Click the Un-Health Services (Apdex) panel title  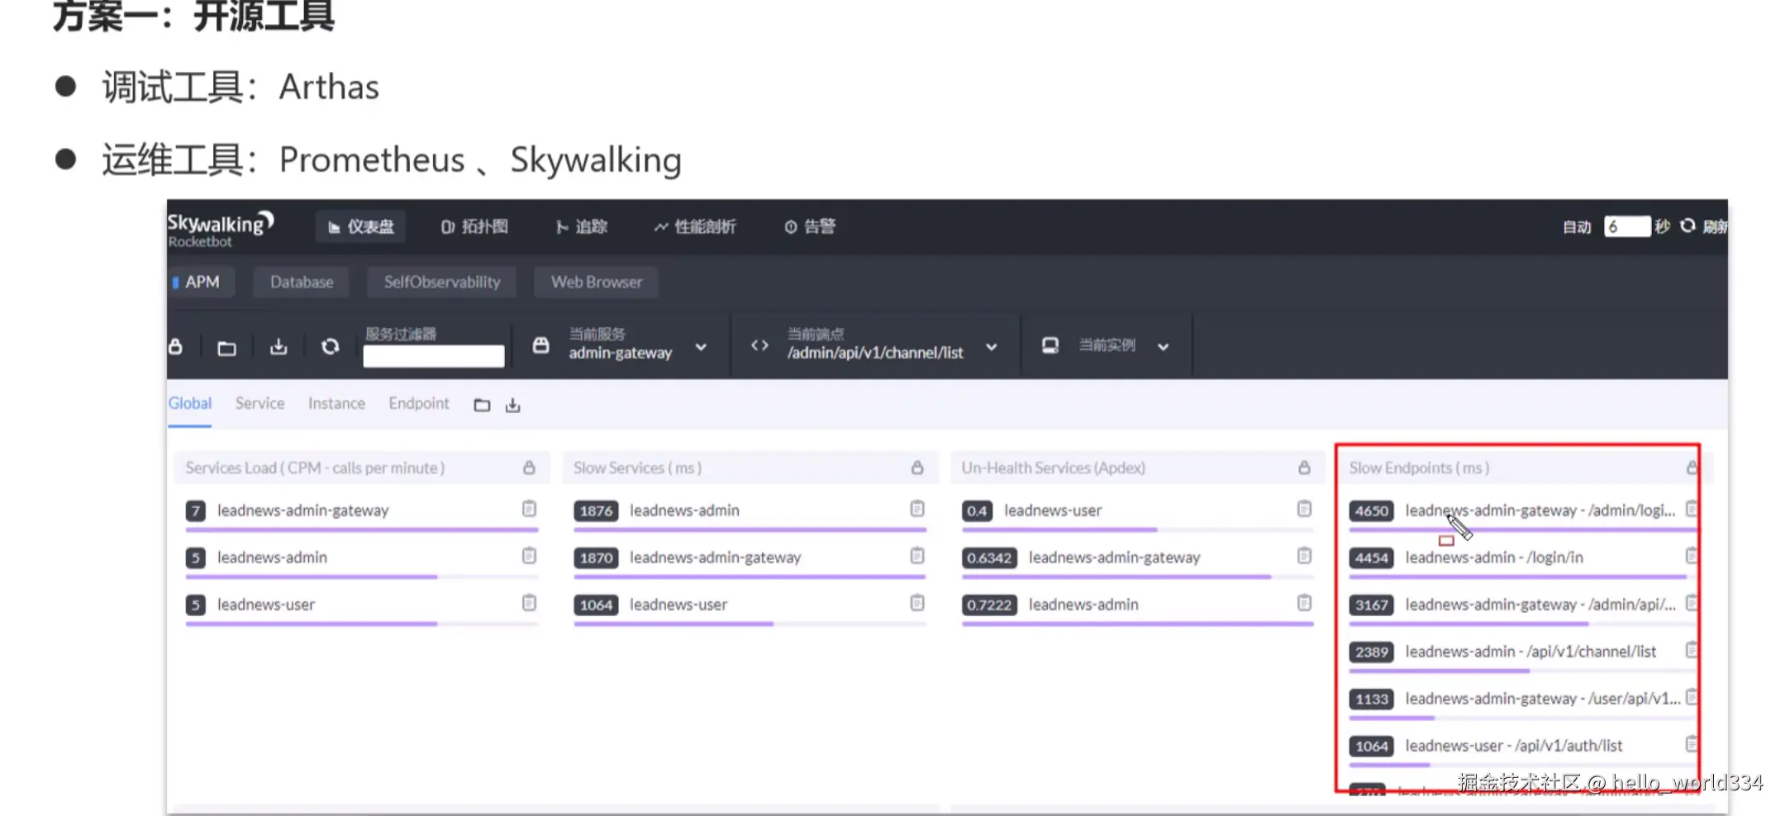(1053, 468)
